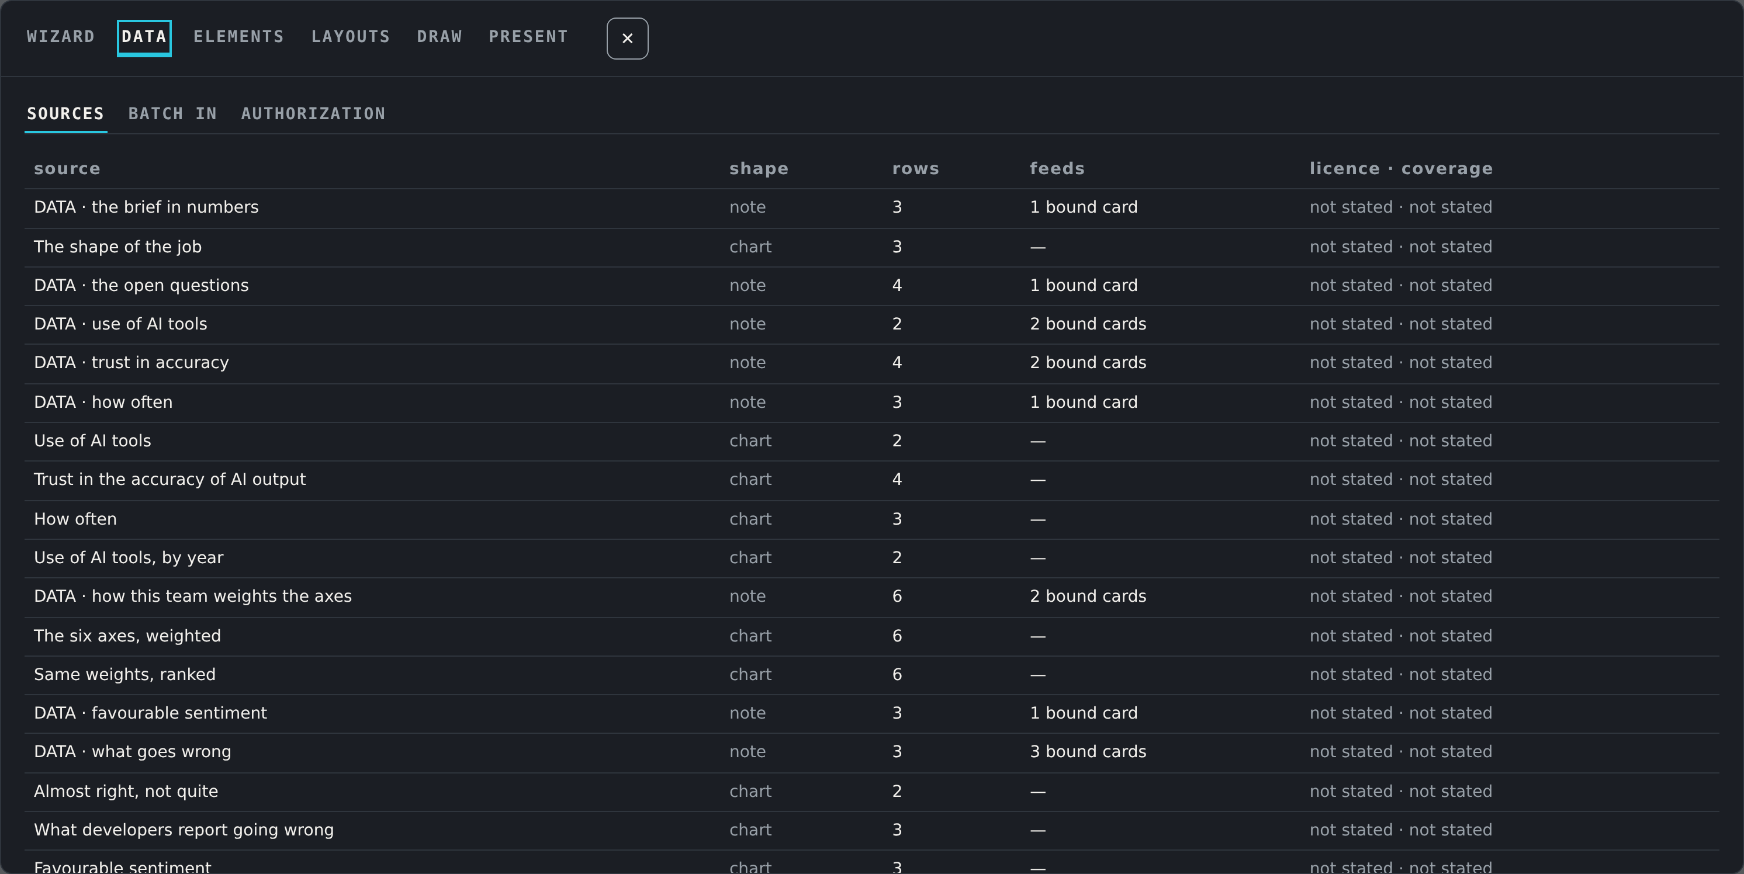Switch to the BATCH IN sub-tab
The width and height of the screenshot is (1744, 874).
pyautogui.click(x=172, y=114)
